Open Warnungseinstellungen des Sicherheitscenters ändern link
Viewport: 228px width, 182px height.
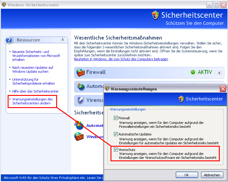(x=32, y=101)
